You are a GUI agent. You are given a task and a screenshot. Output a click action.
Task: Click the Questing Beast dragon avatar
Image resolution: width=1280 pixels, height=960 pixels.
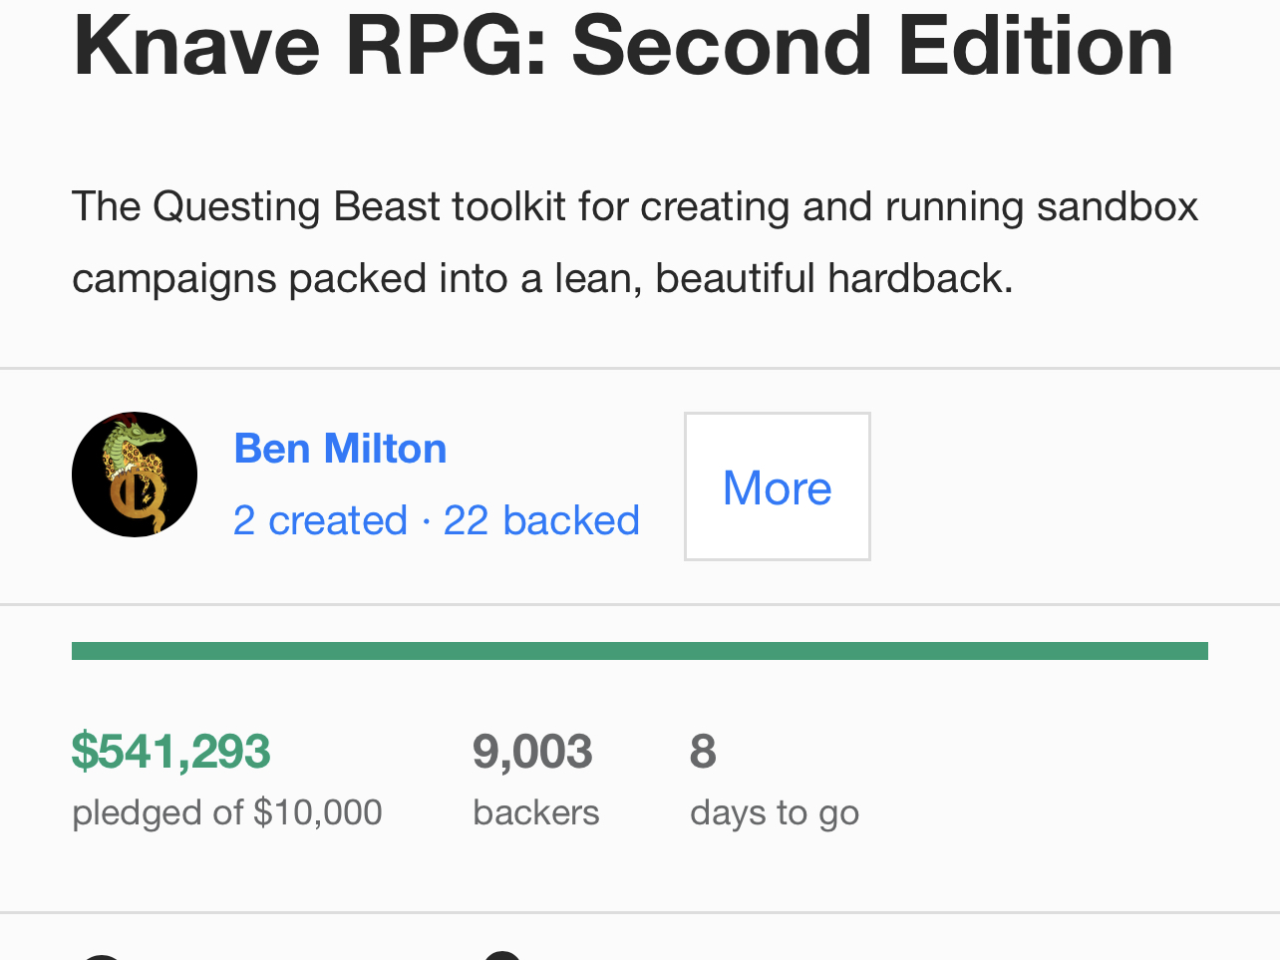click(135, 475)
